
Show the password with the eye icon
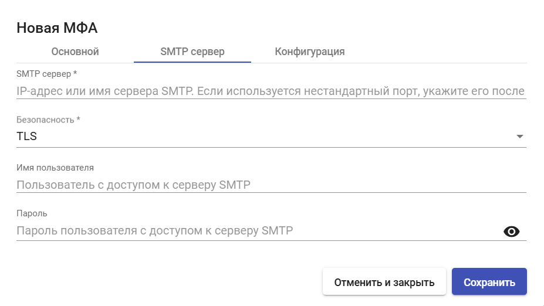pos(511,232)
